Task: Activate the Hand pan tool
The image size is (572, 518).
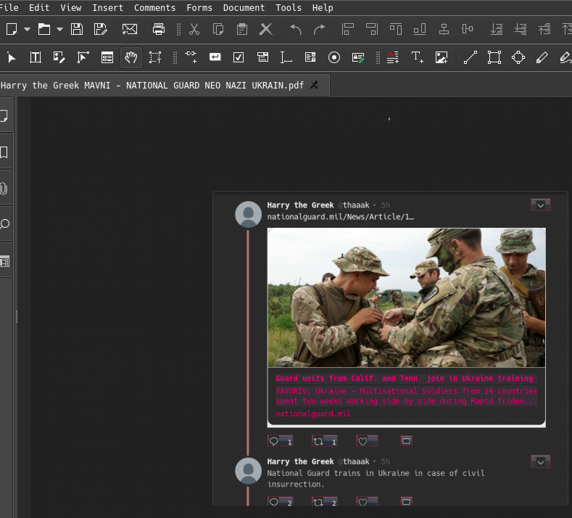Action: (x=131, y=57)
